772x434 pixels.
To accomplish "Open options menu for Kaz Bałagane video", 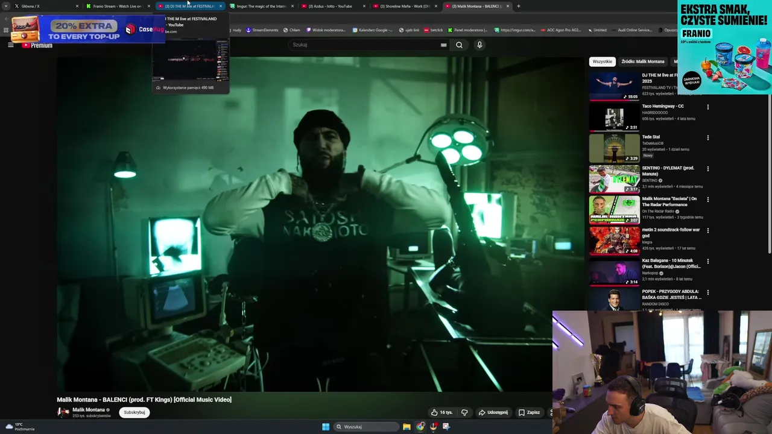I will tap(707, 262).
